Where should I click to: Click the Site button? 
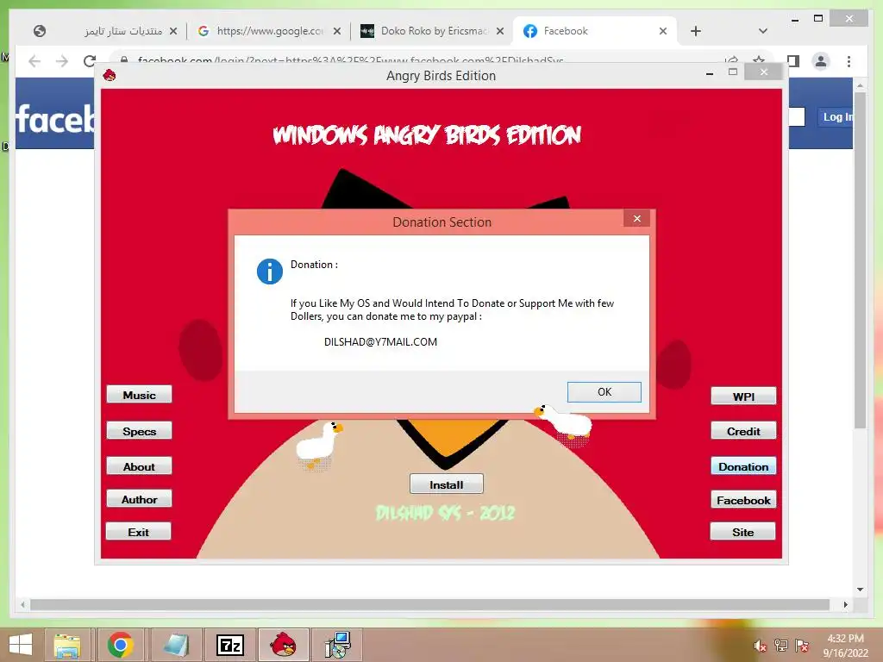pos(742,531)
